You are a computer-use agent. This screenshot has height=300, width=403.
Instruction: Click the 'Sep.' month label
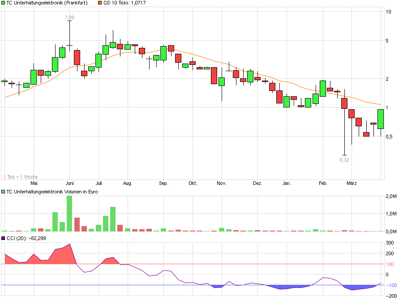click(163, 183)
